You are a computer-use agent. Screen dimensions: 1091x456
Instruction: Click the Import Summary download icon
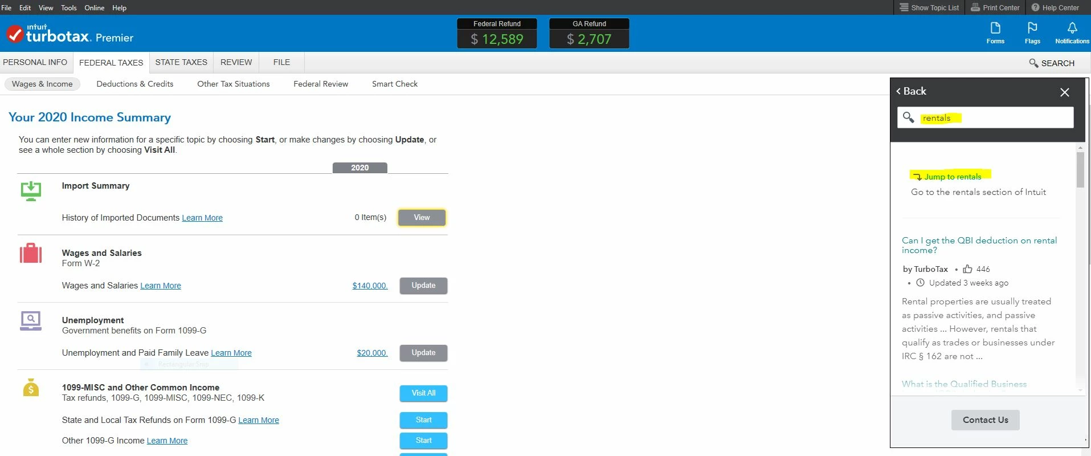click(x=31, y=191)
